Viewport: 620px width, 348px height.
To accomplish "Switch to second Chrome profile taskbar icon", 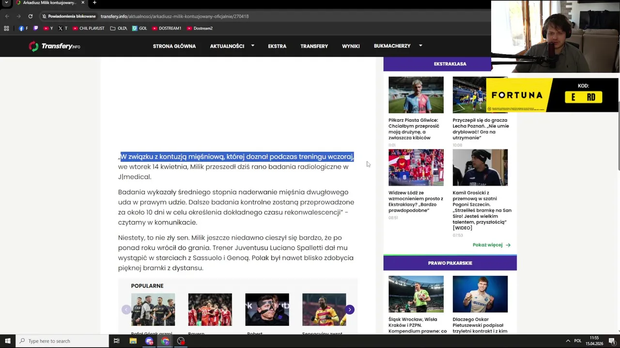I will click(165, 341).
